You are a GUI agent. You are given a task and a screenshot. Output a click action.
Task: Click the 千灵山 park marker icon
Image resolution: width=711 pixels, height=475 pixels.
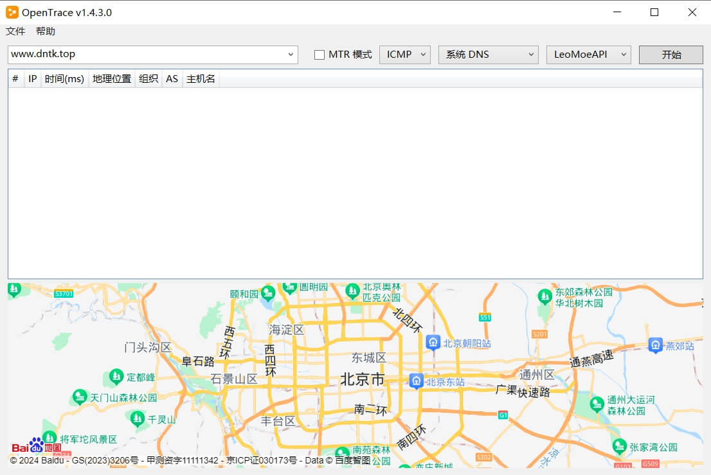click(x=138, y=419)
